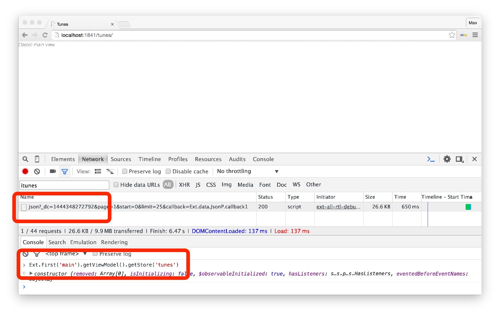Switch to the Sources tab

(121, 159)
